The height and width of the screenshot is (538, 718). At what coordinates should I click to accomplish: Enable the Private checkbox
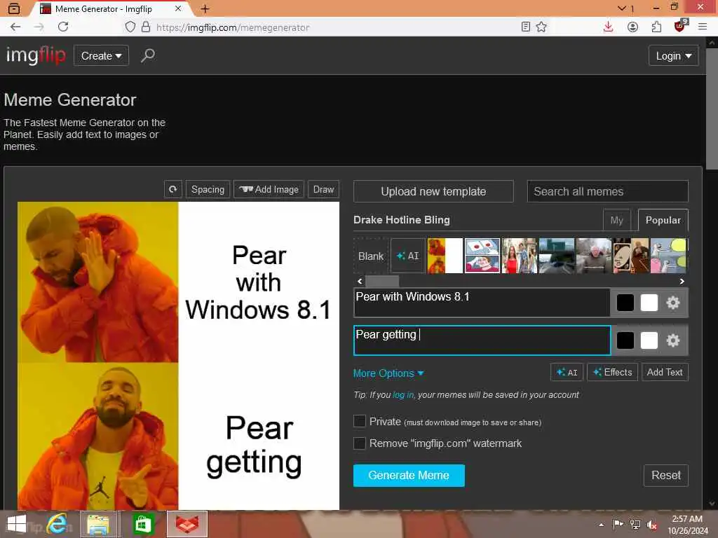(360, 421)
